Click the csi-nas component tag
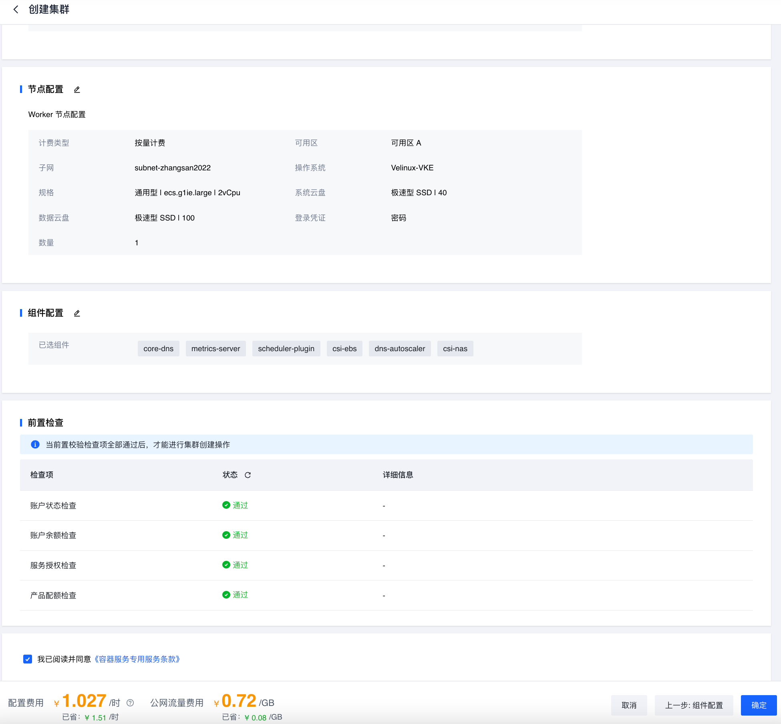The width and height of the screenshot is (781, 724). click(x=455, y=349)
